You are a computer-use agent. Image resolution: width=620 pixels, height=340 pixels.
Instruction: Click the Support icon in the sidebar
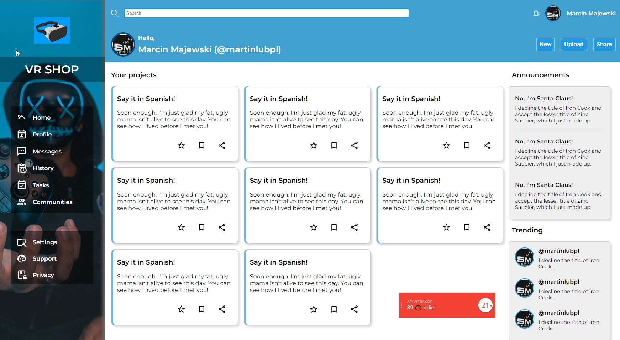[x=21, y=258]
